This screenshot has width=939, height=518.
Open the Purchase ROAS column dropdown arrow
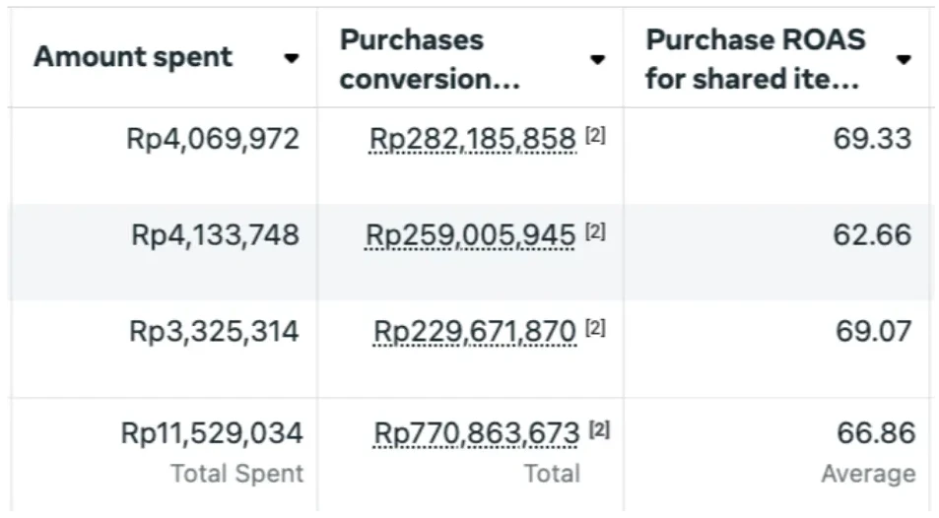point(904,60)
